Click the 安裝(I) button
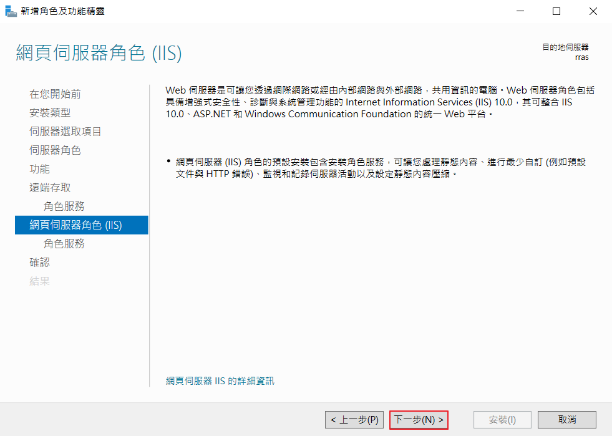 tap(502, 420)
